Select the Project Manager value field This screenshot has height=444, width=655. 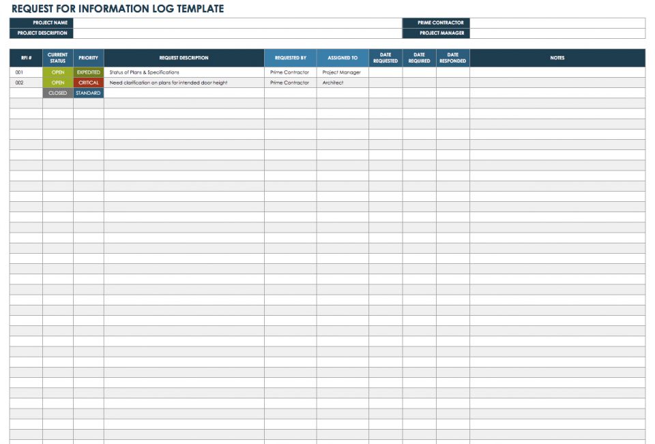tap(557, 33)
